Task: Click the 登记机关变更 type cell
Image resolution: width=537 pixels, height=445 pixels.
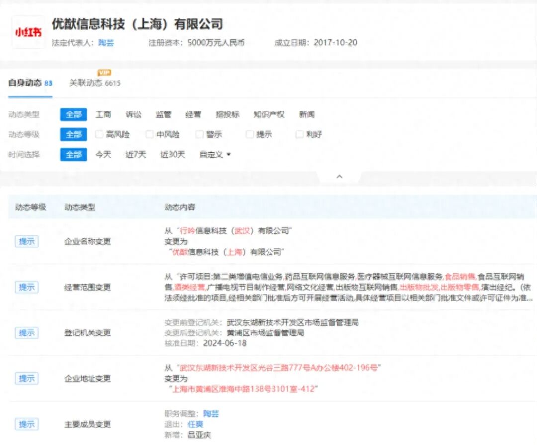Action: [x=88, y=333]
